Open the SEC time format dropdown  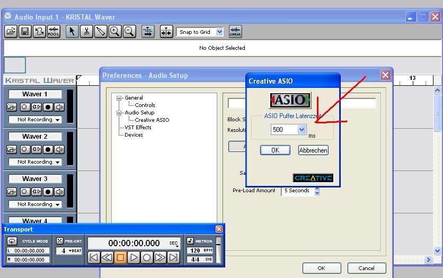174,244
